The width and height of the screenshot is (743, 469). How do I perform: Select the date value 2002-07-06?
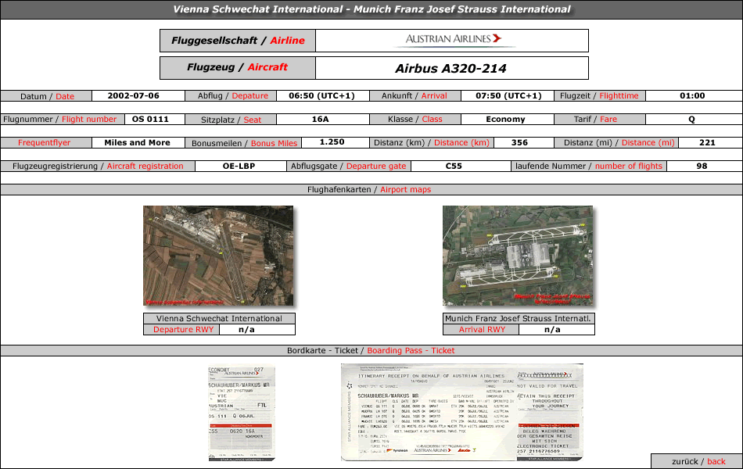click(x=133, y=95)
